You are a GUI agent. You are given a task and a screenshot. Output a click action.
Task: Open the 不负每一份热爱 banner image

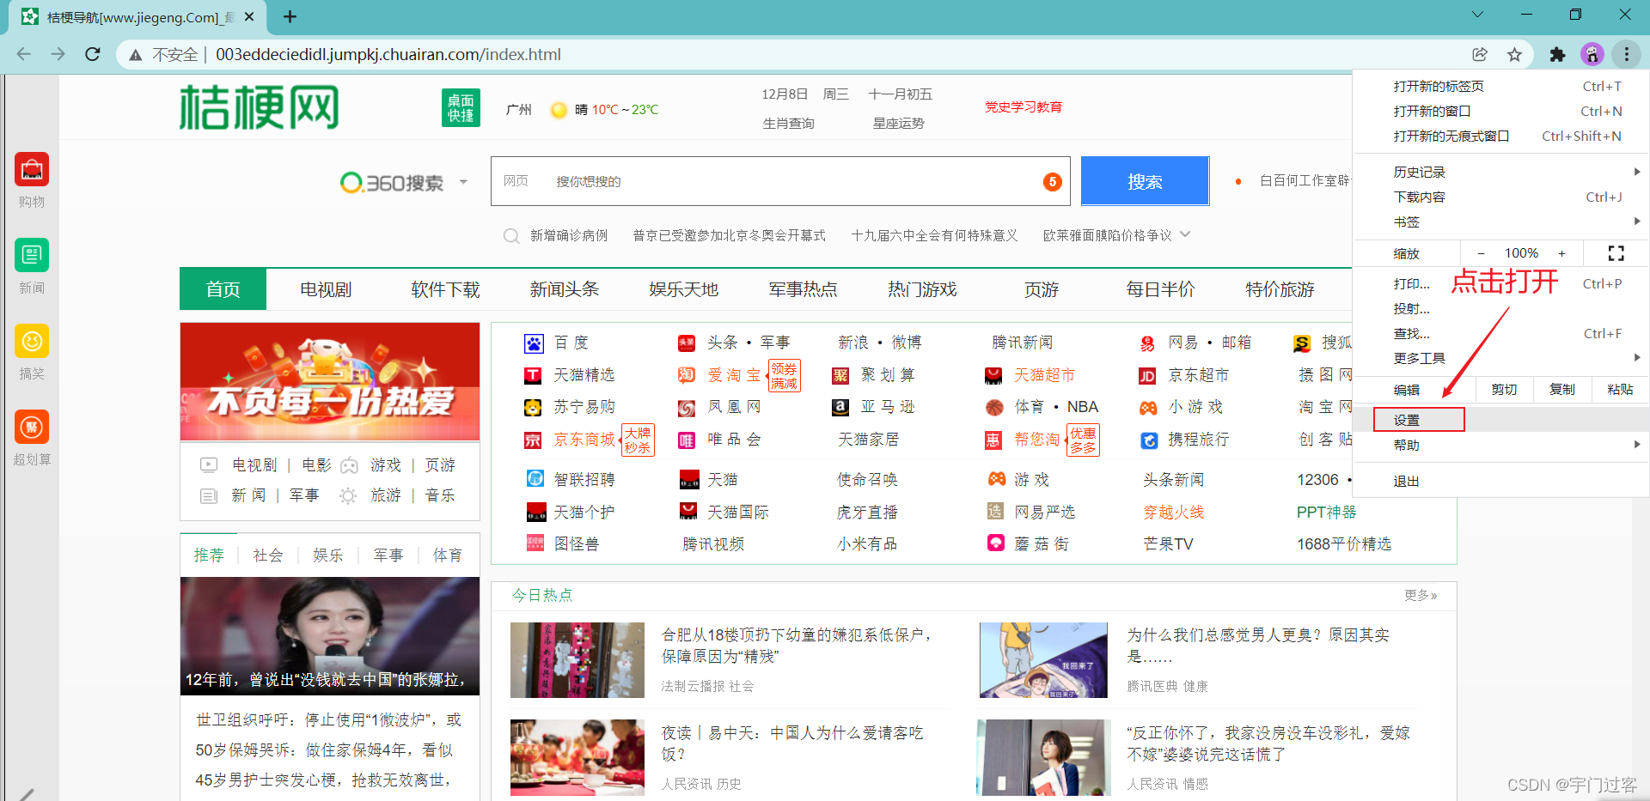[330, 382]
